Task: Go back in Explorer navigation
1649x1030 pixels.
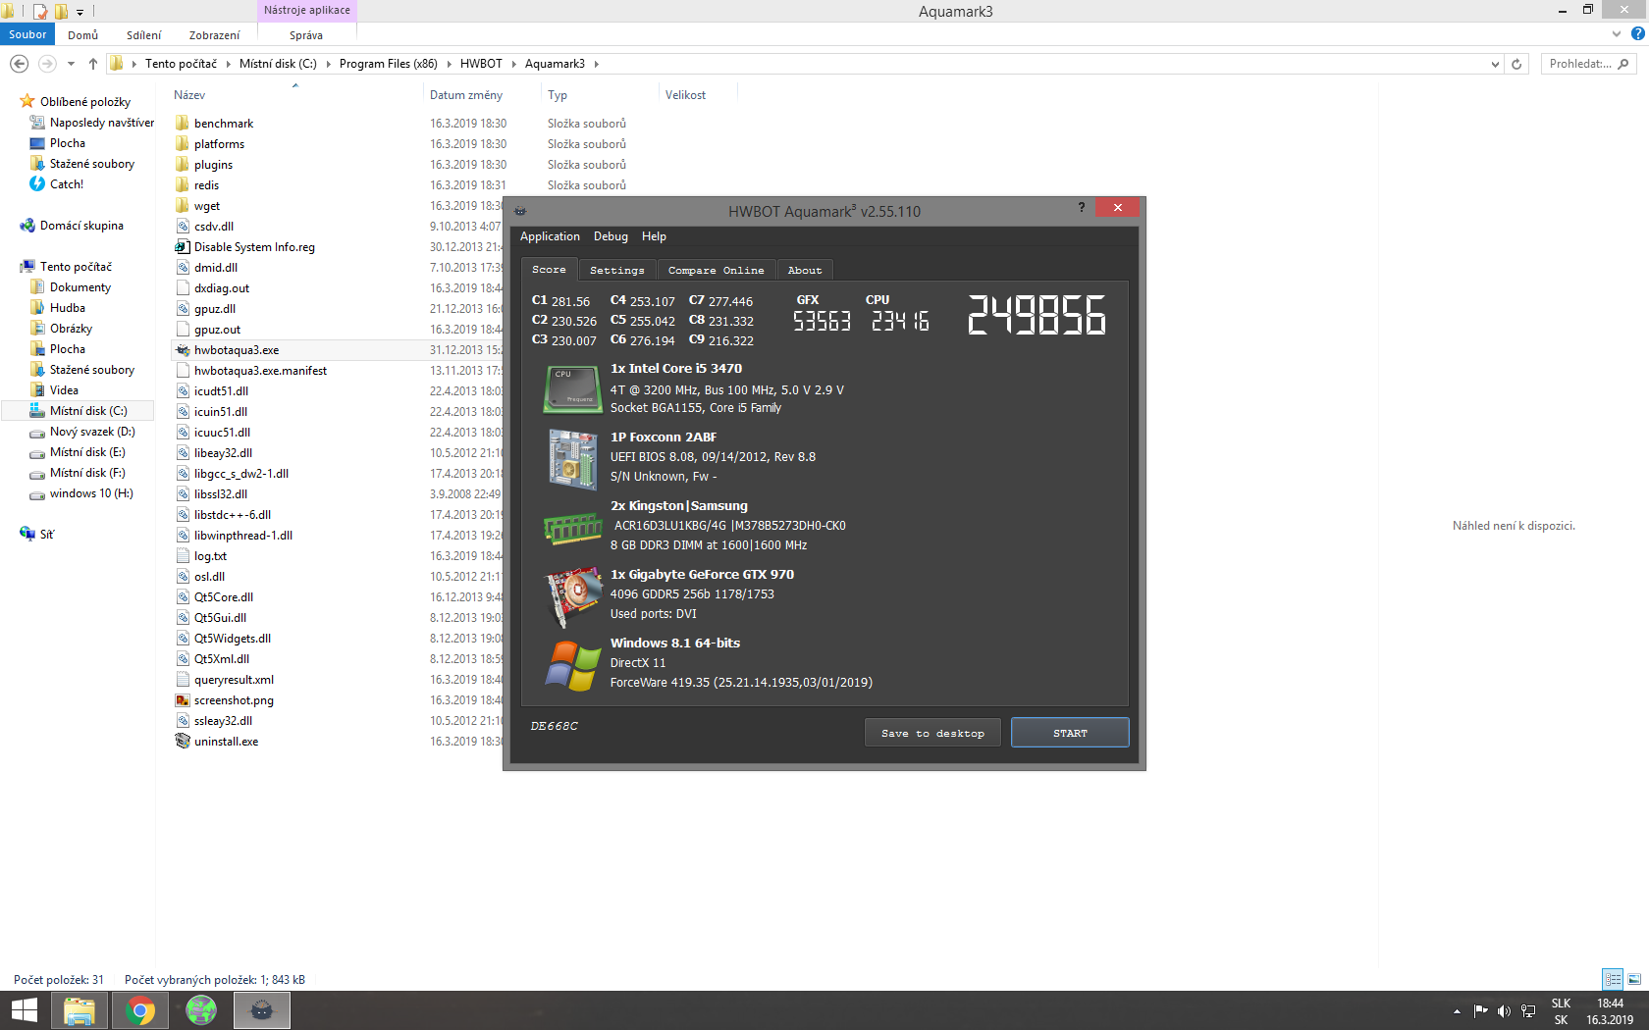Action: coord(19,64)
